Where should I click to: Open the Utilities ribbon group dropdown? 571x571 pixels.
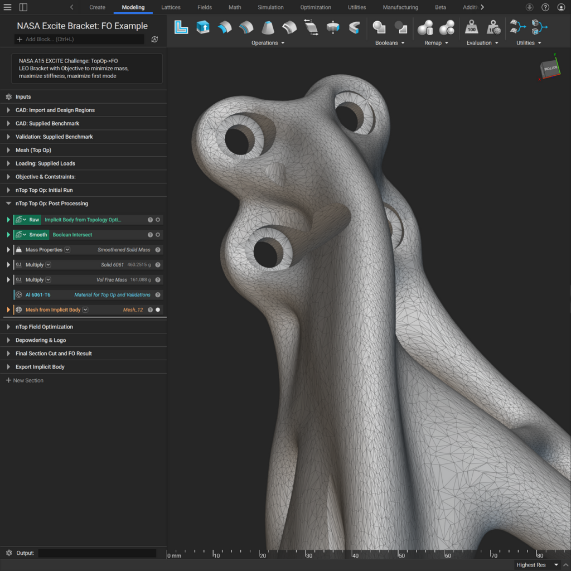529,43
